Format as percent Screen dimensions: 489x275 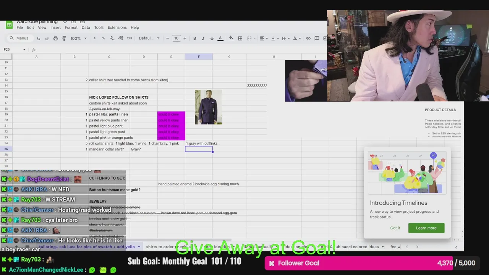[x=104, y=38]
